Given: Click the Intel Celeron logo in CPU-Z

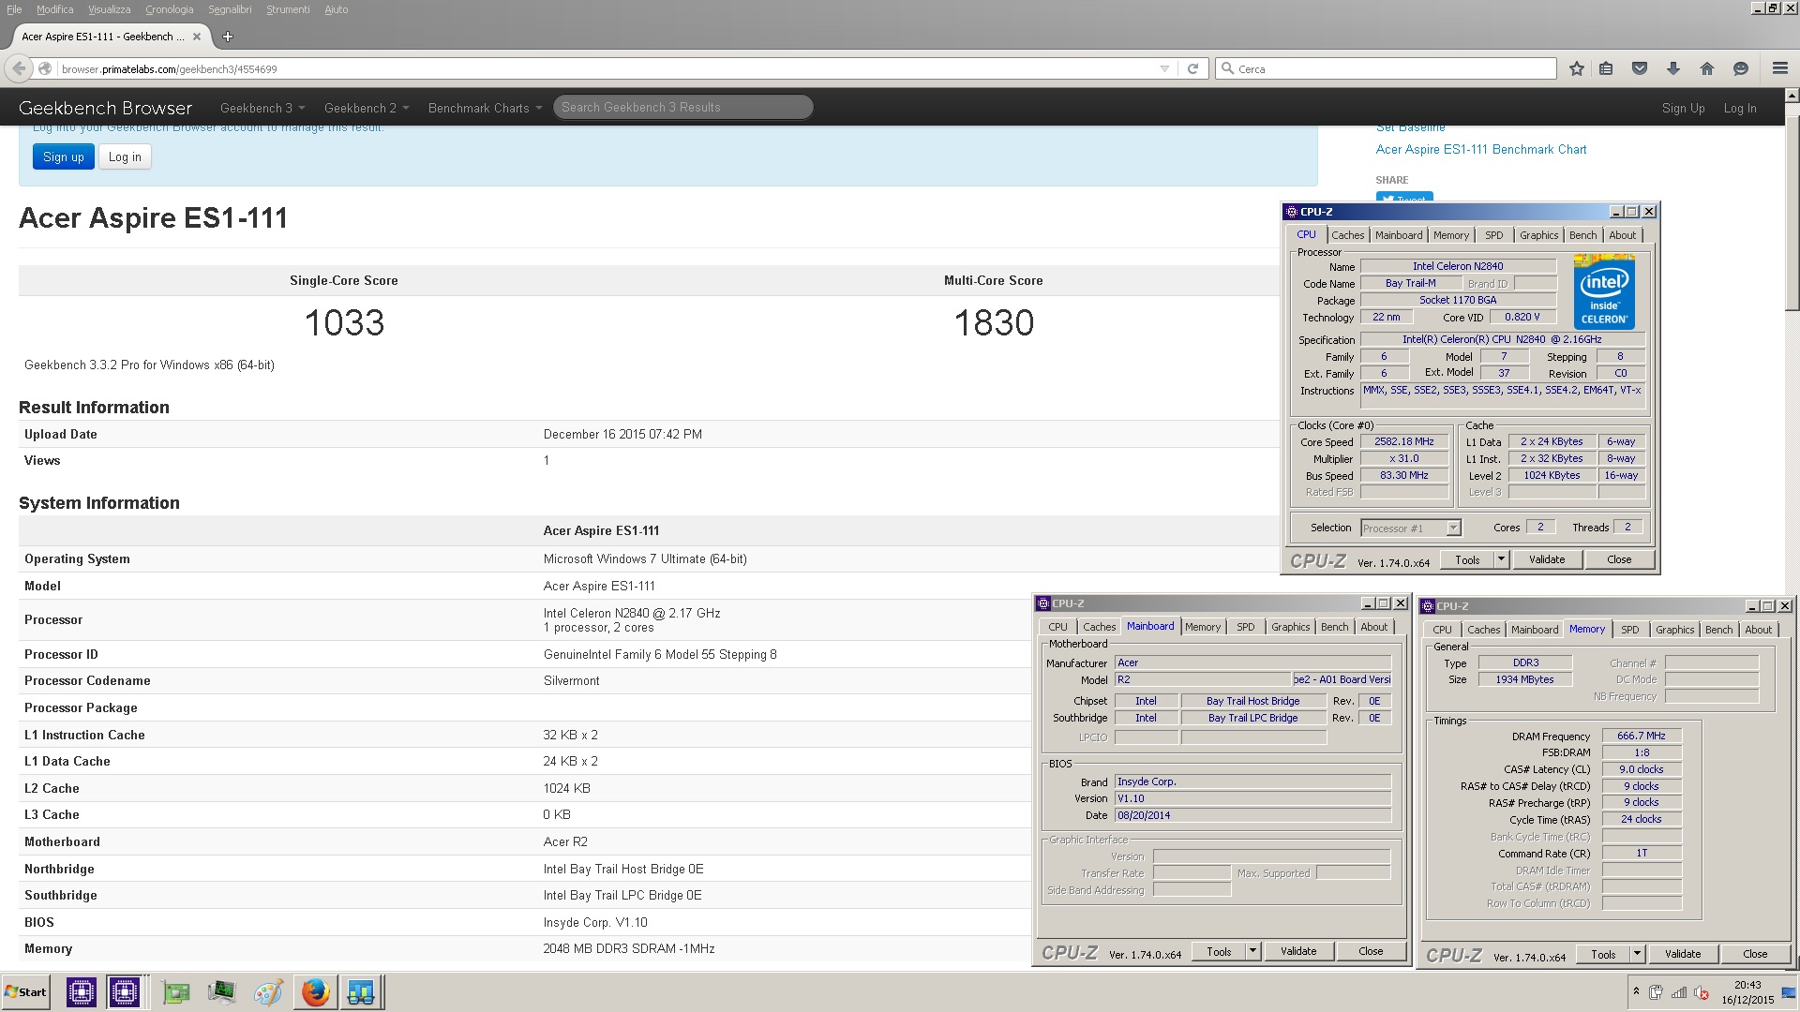Looking at the screenshot, I should [1604, 290].
